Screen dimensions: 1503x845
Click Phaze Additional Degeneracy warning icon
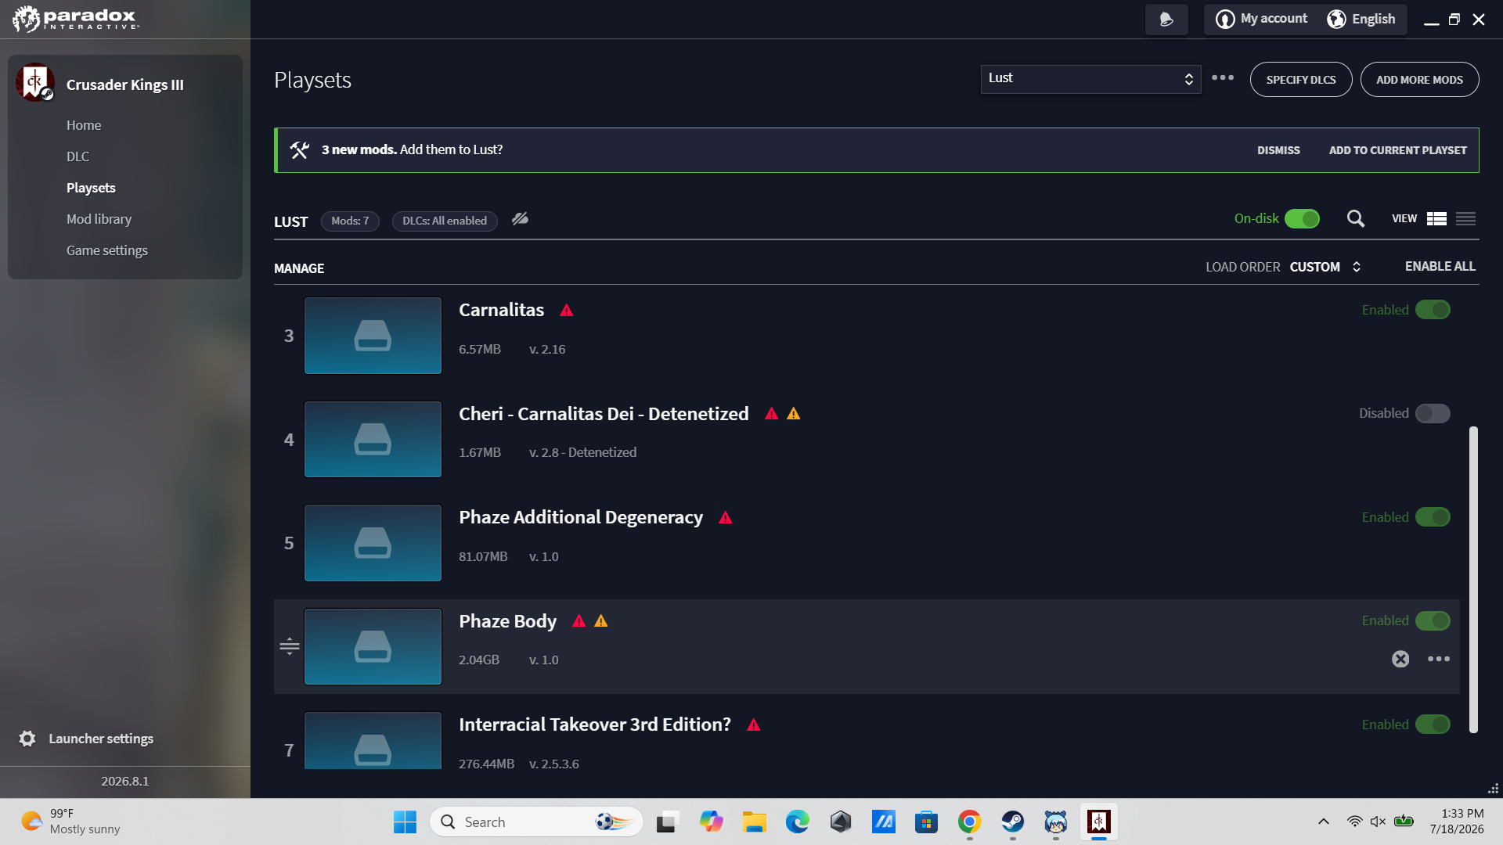pos(726,518)
